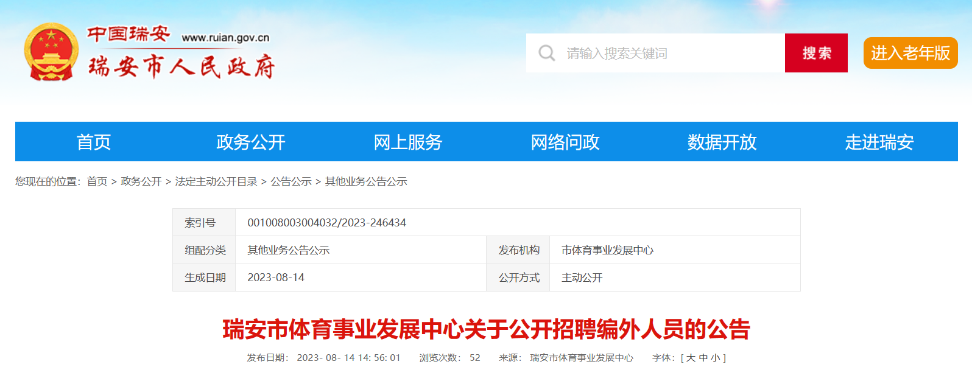The width and height of the screenshot is (972, 367).
Task: Click the 来源 瑞安市体育事业发展中心 text
Action: pyautogui.click(x=566, y=358)
